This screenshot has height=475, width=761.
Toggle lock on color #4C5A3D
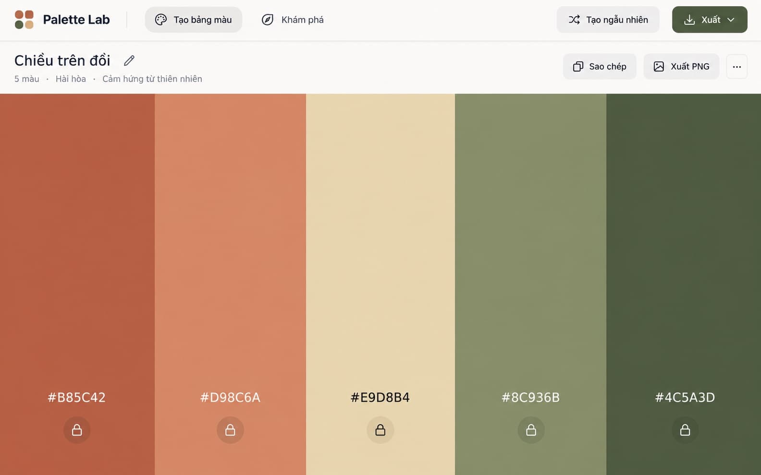pyautogui.click(x=685, y=430)
